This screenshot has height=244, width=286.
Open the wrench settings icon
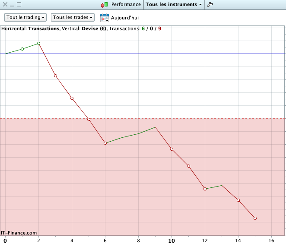(x=210, y=4)
